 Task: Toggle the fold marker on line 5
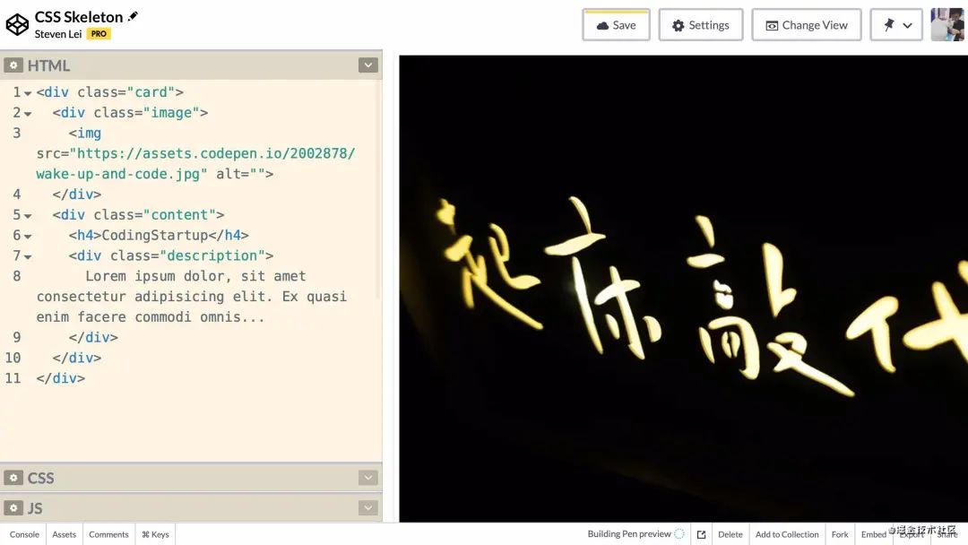point(24,214)
